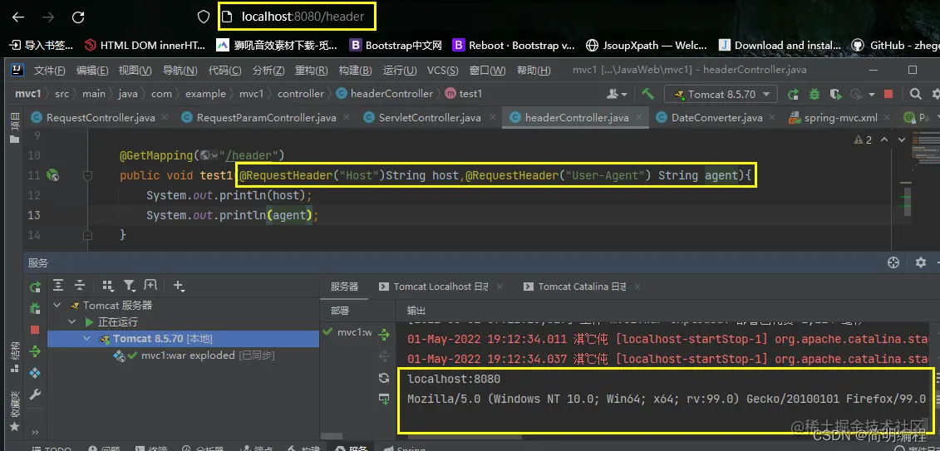The image size is (940, 451).
Task: Open the JsoupXpath bookmark
Action: coord(647,45)
